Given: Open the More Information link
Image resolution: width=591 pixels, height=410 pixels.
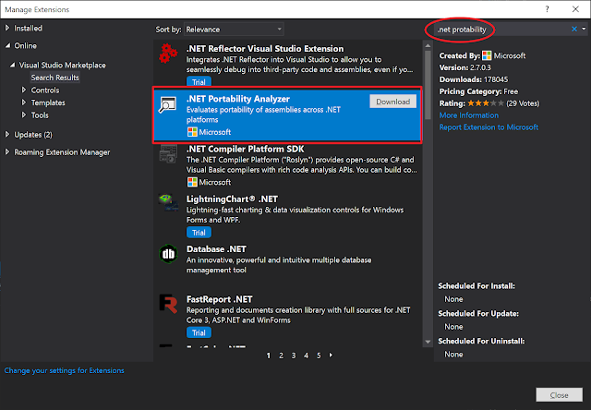Looking at the screenshot, I should point(469,115).
